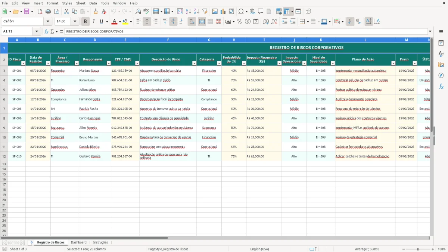Open sidebar Styles icon

coord(441,54)
